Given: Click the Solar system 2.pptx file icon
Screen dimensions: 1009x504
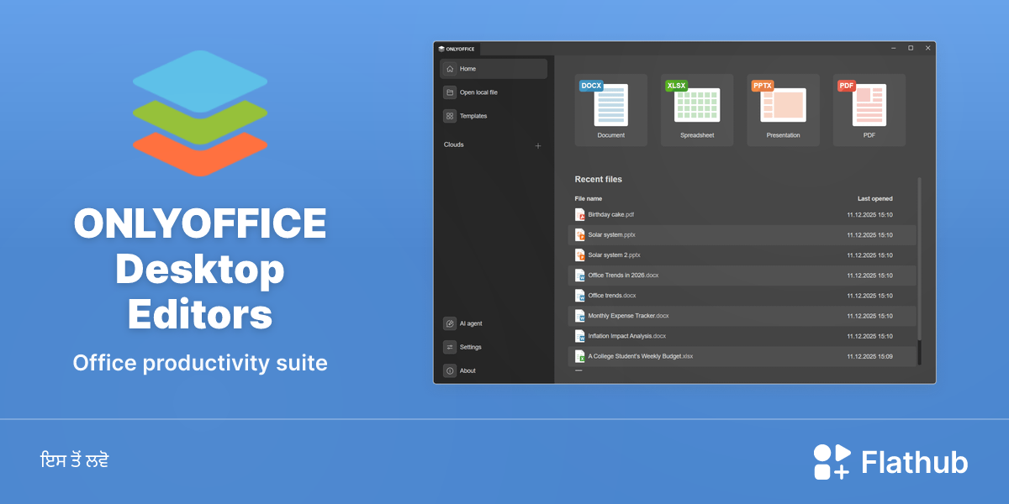Looking at the screenshot, I should [x=579, y=255].
